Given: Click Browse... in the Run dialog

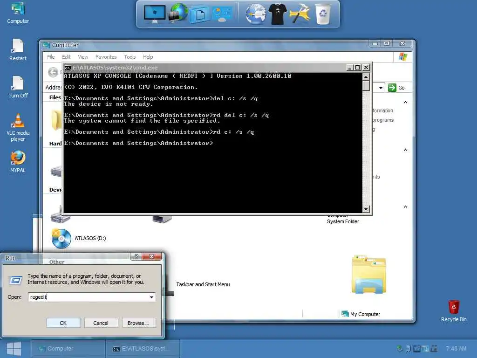Looking at the screenshot, I should (x=139, y=323).
